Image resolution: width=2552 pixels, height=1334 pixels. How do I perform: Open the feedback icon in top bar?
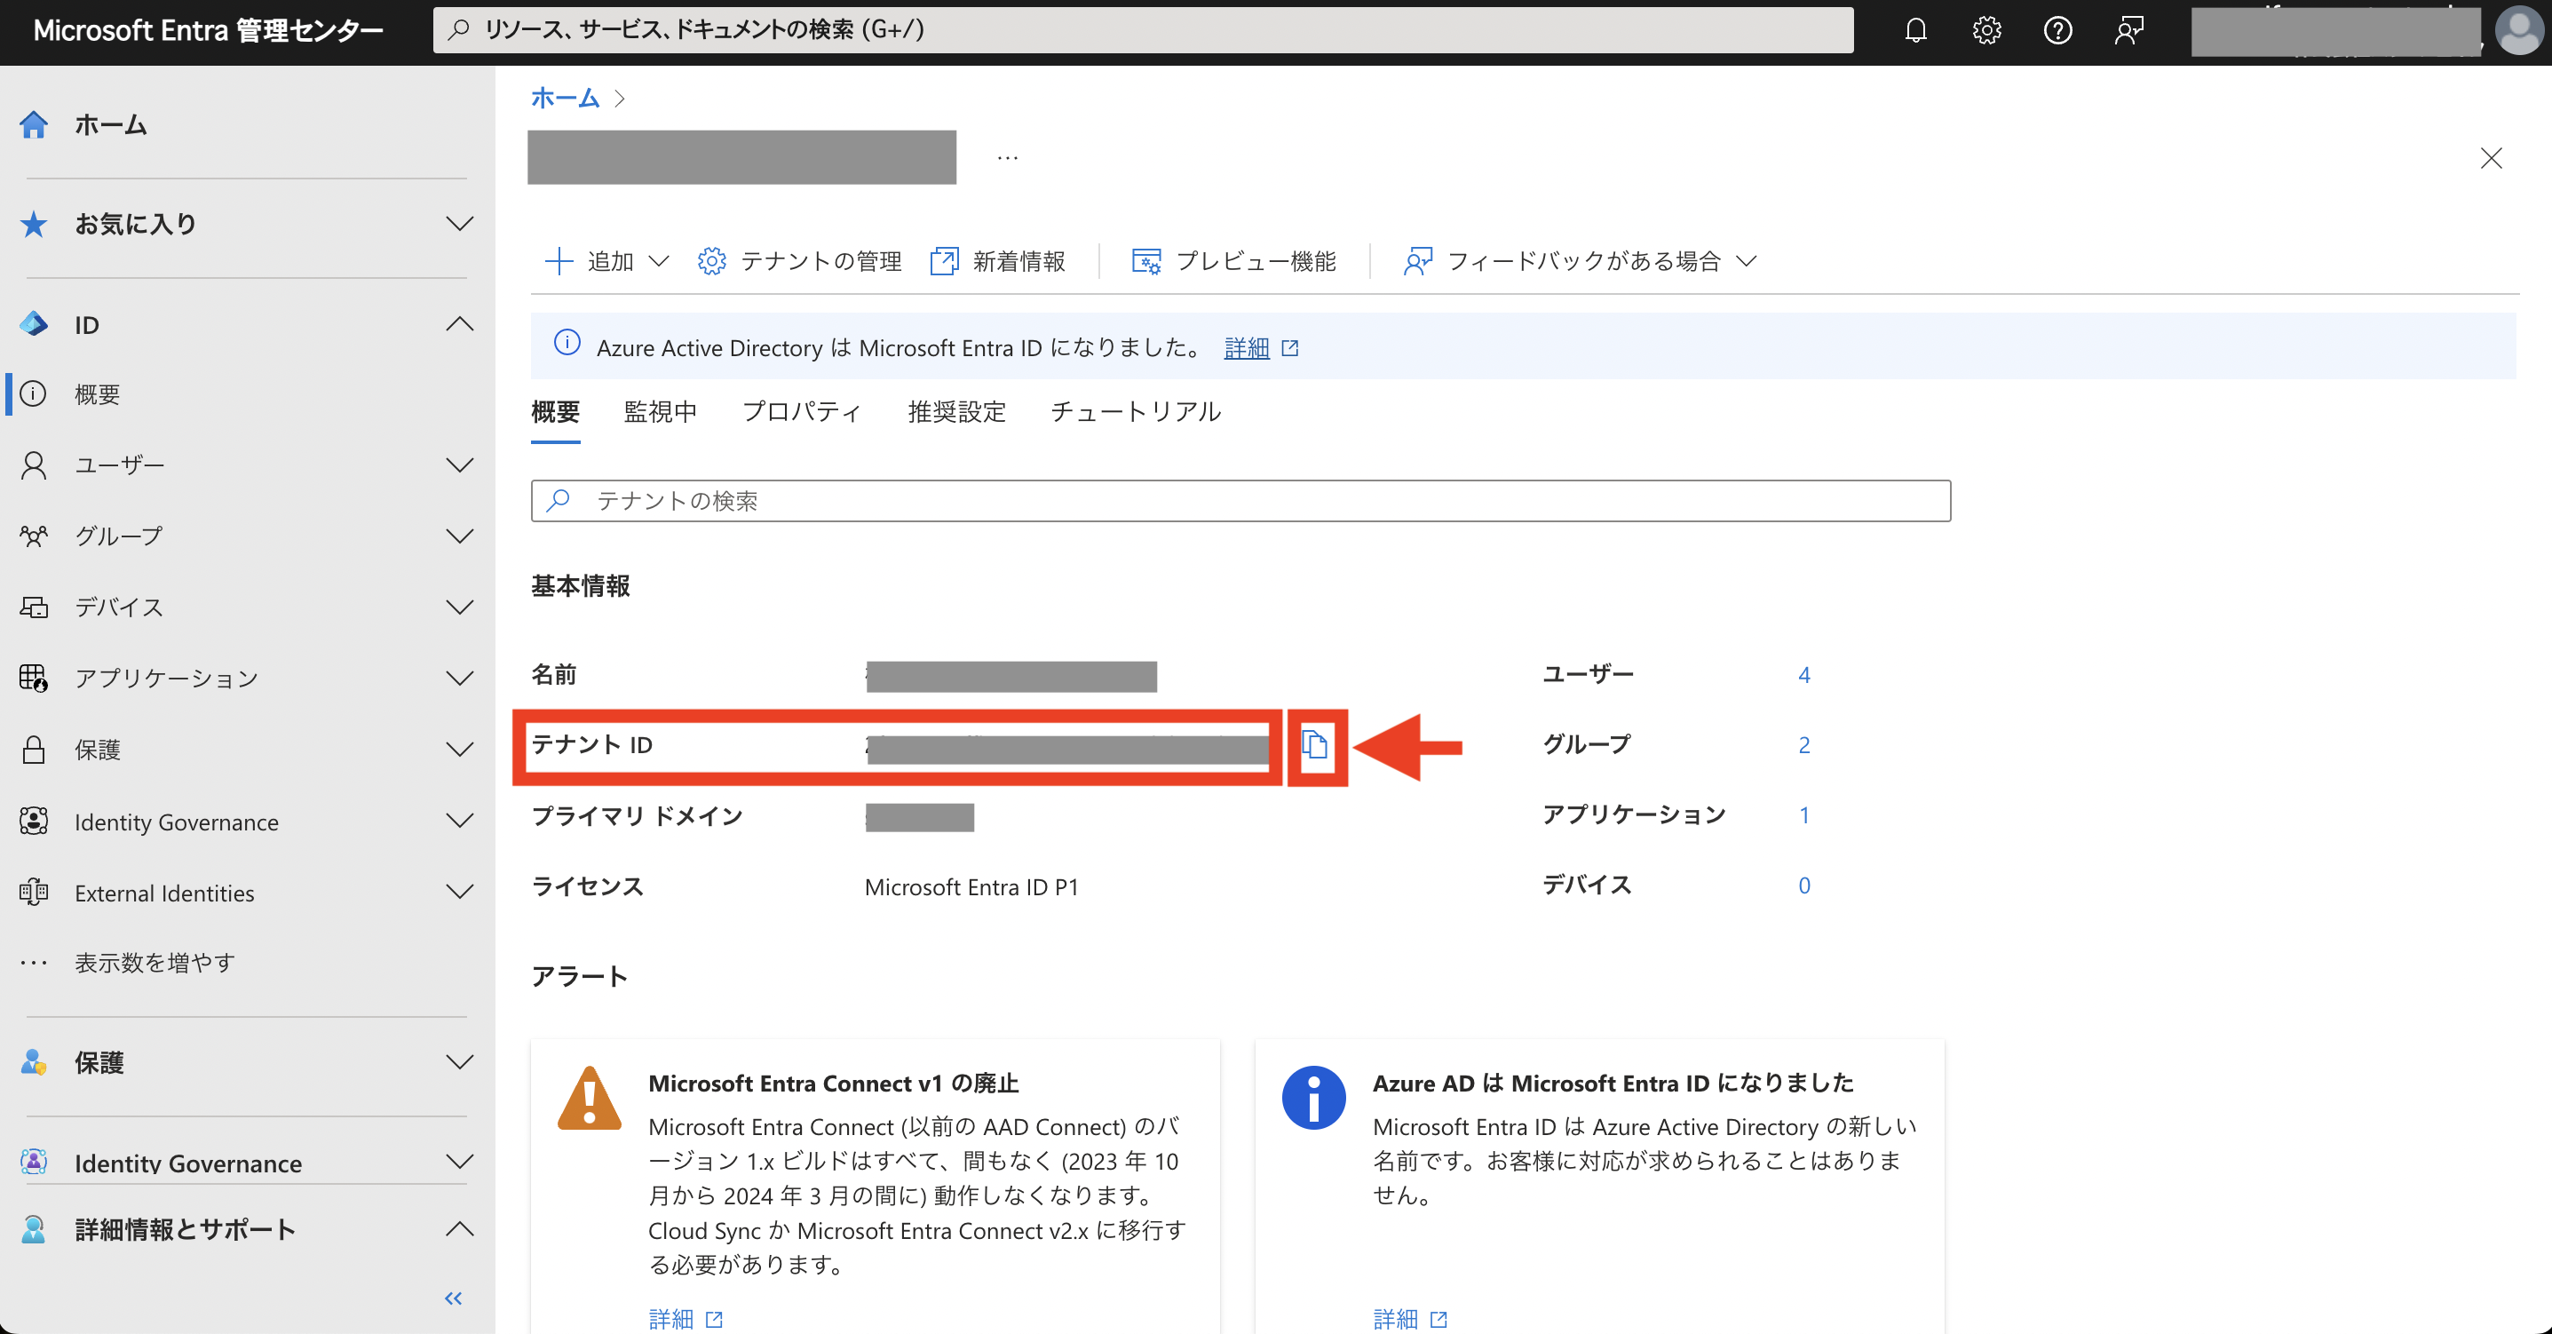pyautogui.click(x=2129, y=31)
